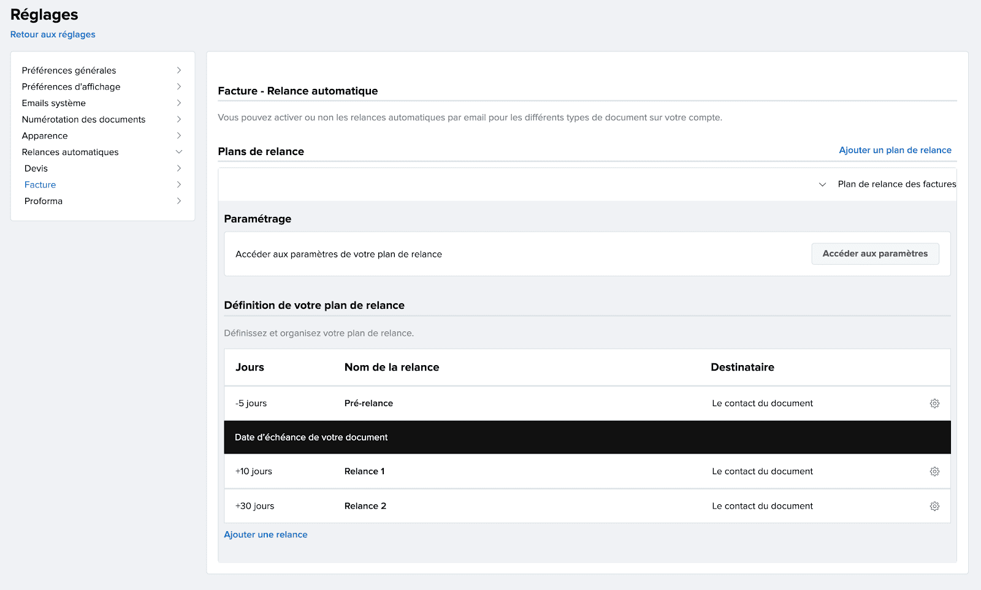
Task: Expand Emails système arrow
Action: click(x=179, y=103)
